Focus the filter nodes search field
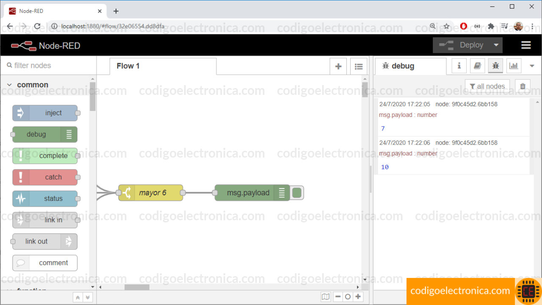The image size is (542, 305). tap(49, 66)
